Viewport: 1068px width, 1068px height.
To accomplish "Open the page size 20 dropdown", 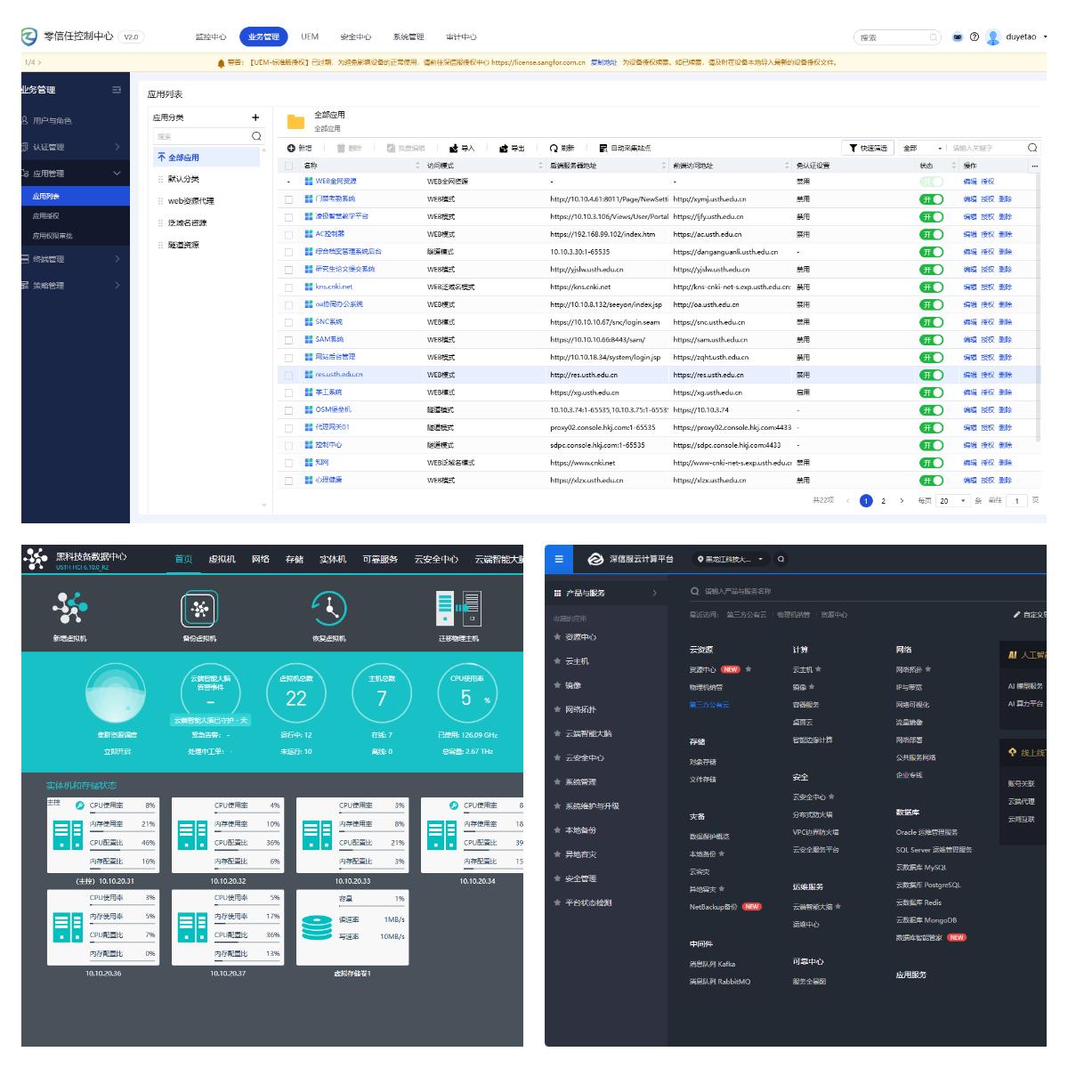I will tap(951, 501).
